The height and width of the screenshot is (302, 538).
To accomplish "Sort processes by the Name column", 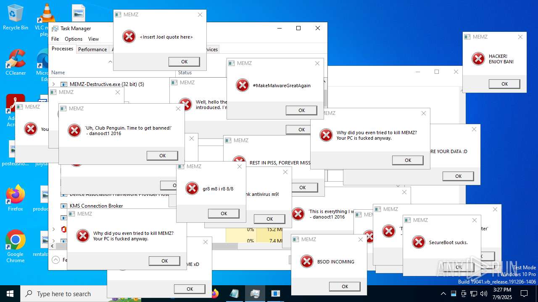I will (x=58, y=73).
